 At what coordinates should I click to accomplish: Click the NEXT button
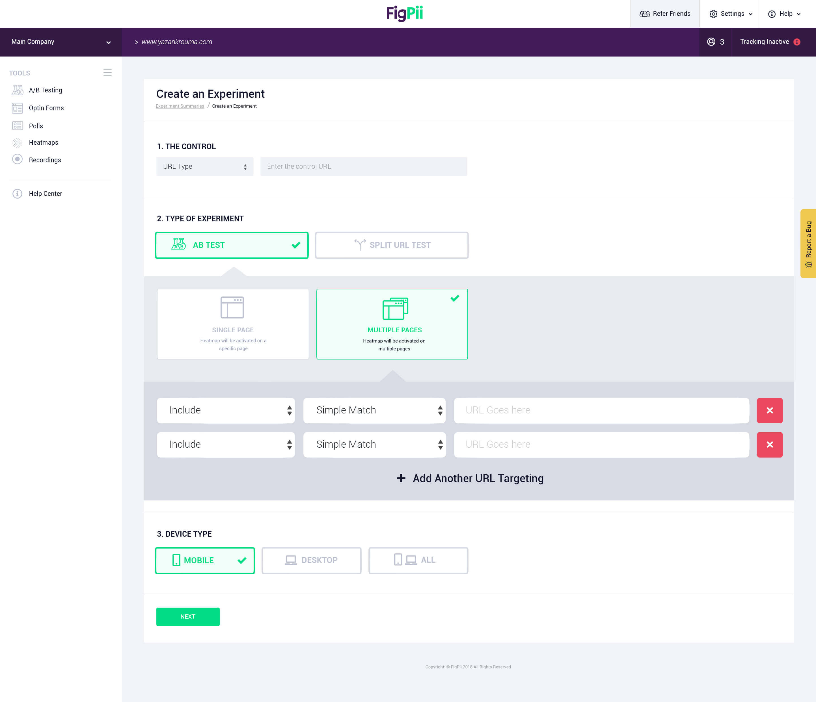point(188,617)
